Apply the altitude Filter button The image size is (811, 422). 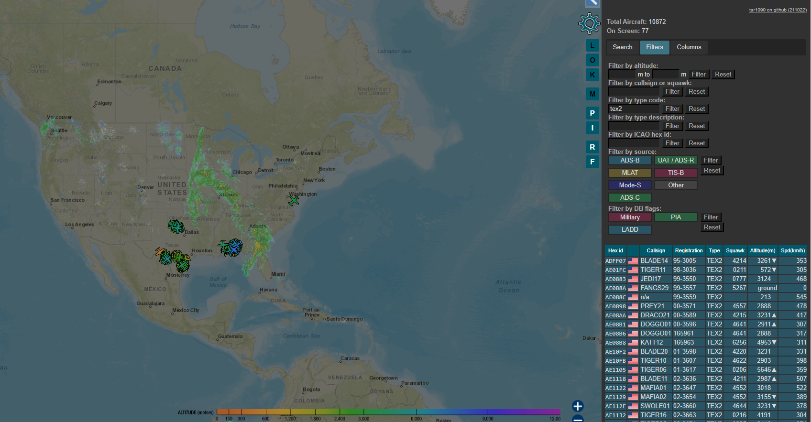699,75
